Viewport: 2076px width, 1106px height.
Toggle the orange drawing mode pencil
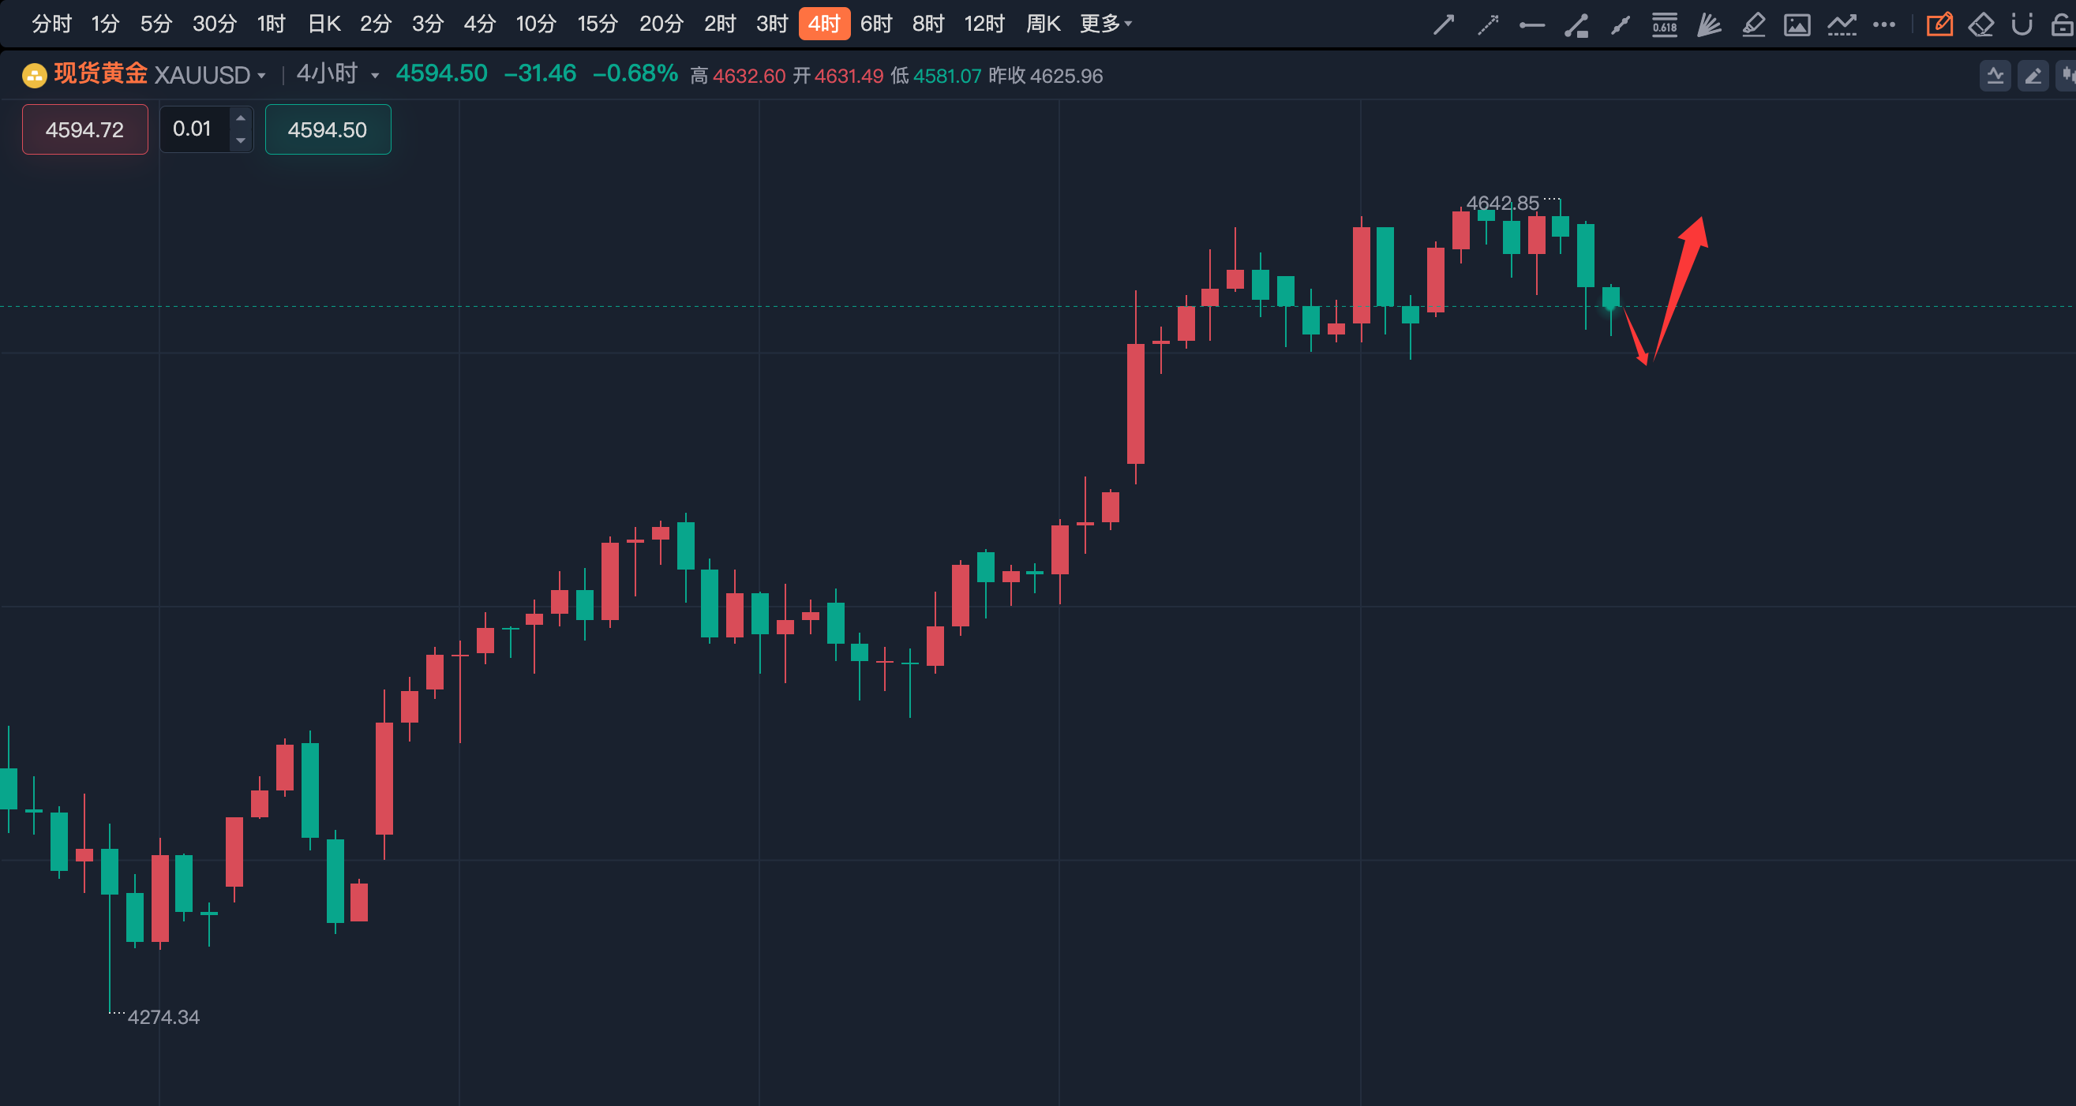point(1939,25)
